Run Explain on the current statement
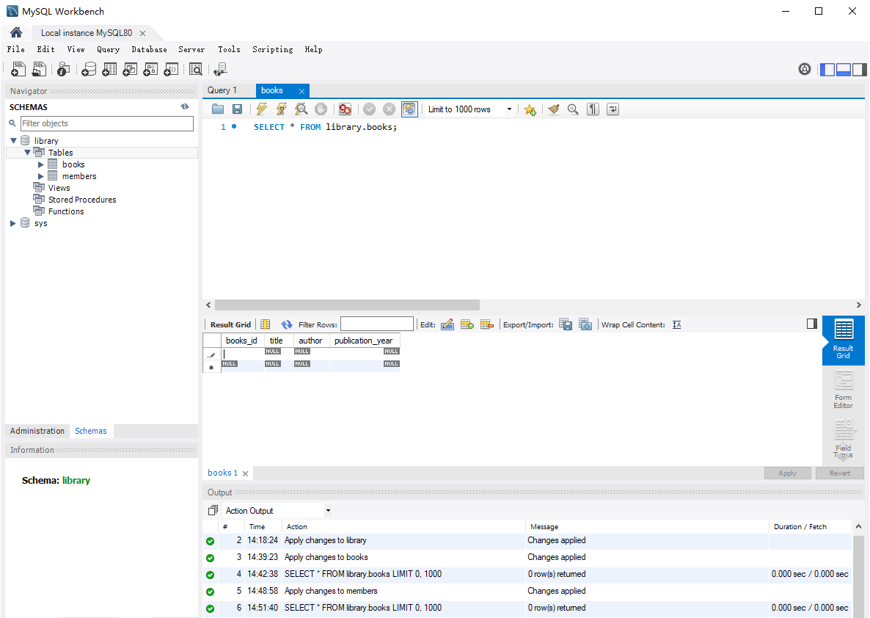 (x=301, y=109)
